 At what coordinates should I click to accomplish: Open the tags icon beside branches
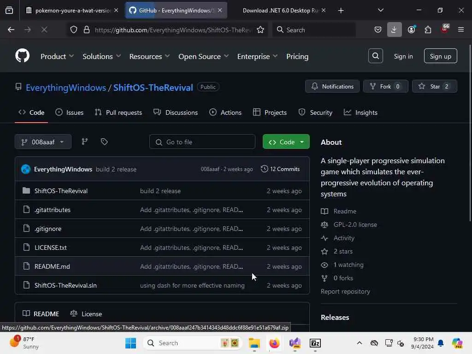[104, 142]
